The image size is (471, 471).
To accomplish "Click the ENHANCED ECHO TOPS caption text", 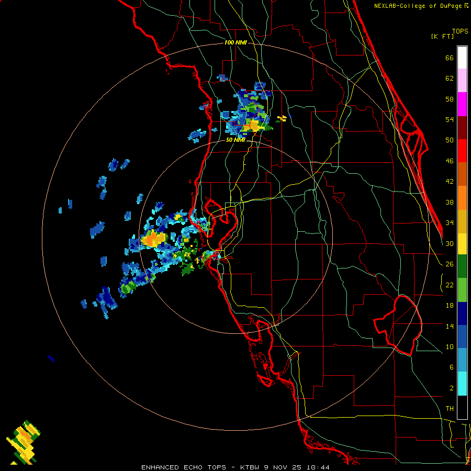I will click(183, 467).
